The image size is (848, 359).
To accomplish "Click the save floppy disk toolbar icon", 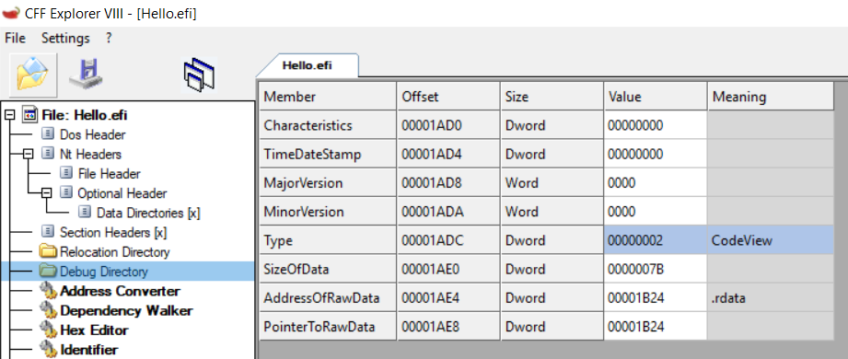I will (87, 75).
